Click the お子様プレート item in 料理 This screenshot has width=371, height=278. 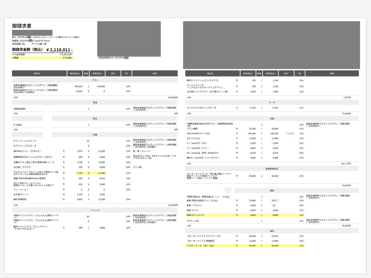click(x=21, y=195)
